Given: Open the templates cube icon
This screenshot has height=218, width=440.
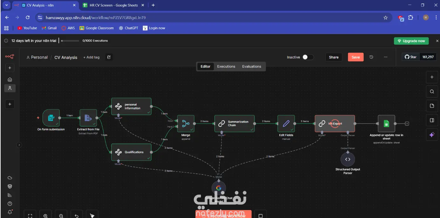Looking at the screenshot, I should click(x=10, y=186).
